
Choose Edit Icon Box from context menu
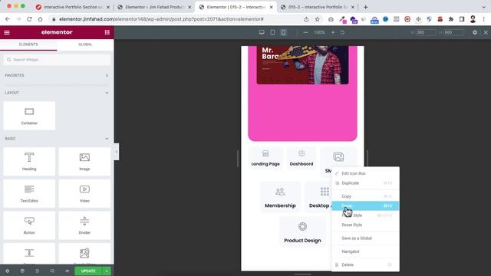365,173
